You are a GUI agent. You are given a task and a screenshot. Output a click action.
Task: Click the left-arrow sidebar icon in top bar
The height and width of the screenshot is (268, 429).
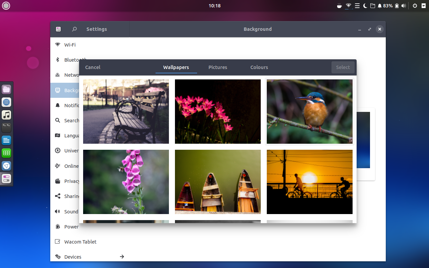point(424,6)
